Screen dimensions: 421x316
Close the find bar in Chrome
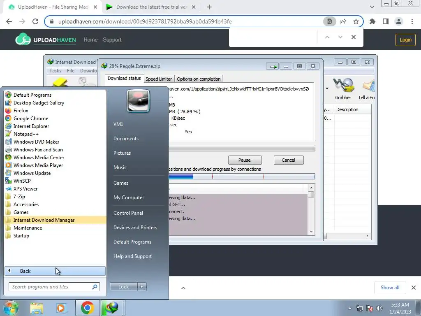click(x=354, y=37)
